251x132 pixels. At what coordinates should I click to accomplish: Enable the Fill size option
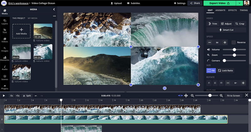click(211, 71)
